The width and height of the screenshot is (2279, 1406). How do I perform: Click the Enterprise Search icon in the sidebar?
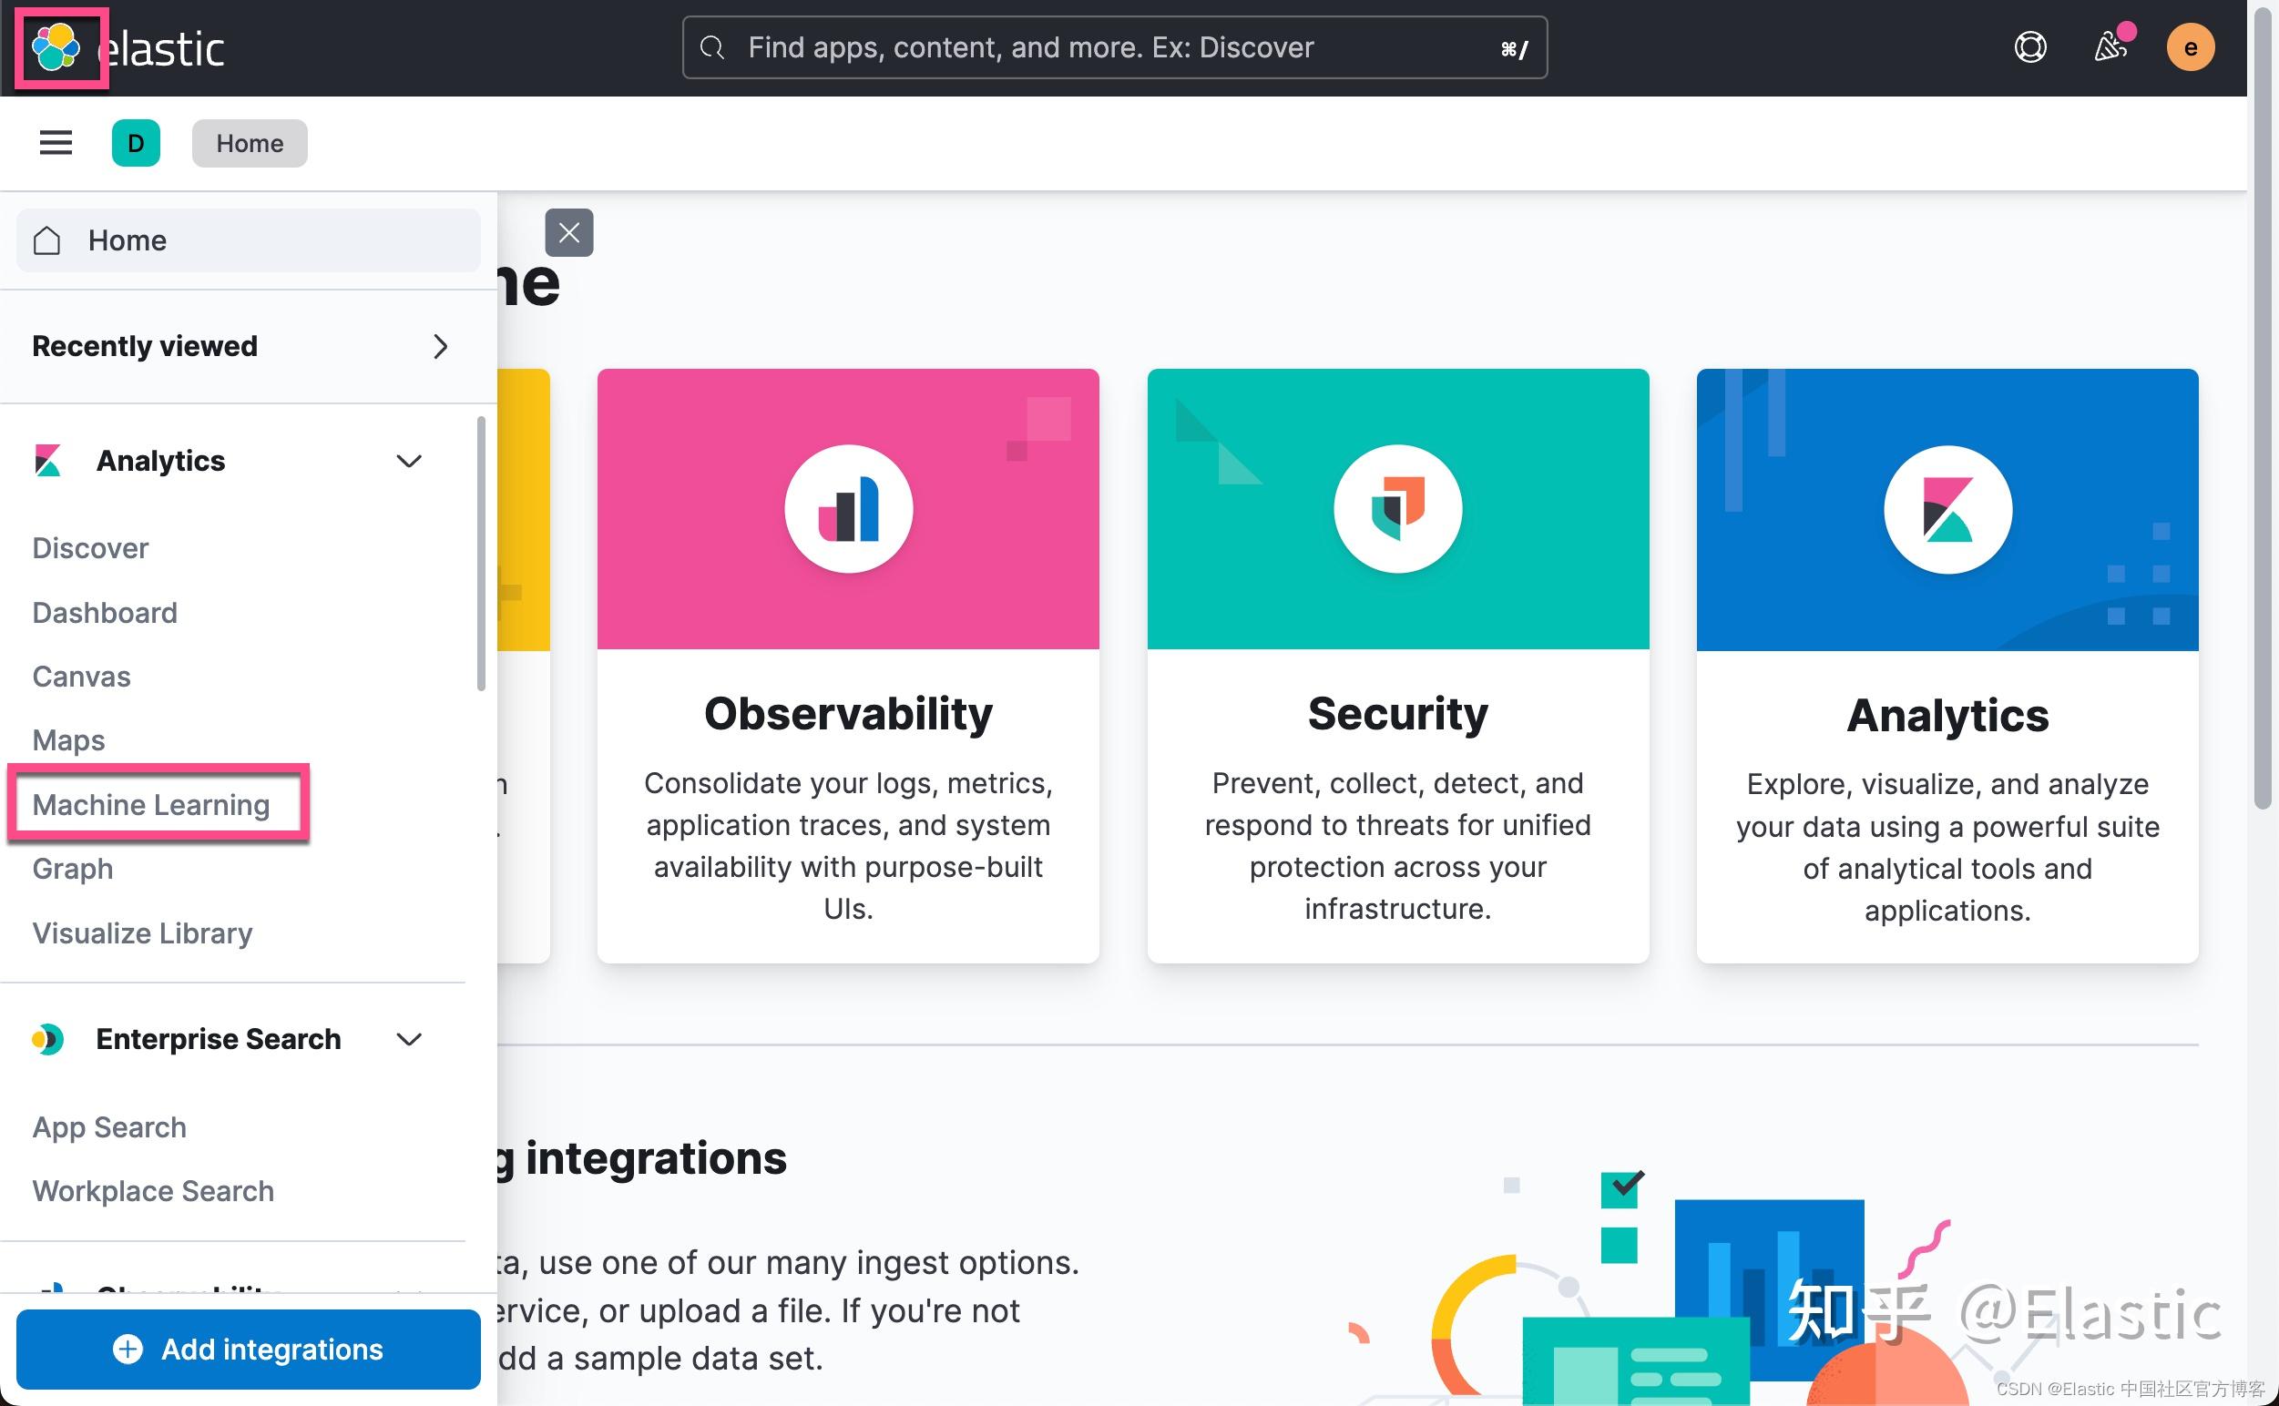click(46, 1039)
